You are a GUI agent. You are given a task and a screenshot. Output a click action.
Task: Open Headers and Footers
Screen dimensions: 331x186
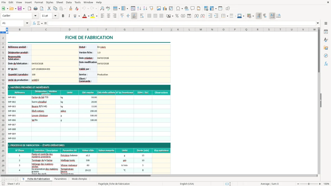tap(199, 9)
